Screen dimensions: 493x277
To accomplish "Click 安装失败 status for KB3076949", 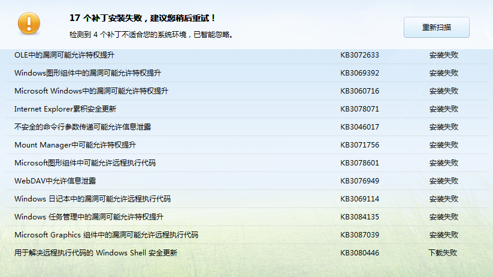I will pyautogui.click(x=444, y=180).
